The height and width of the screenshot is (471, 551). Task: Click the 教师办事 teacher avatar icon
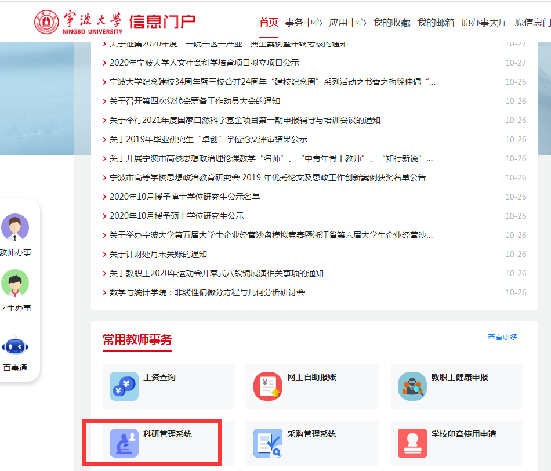(x=15, y=227)
